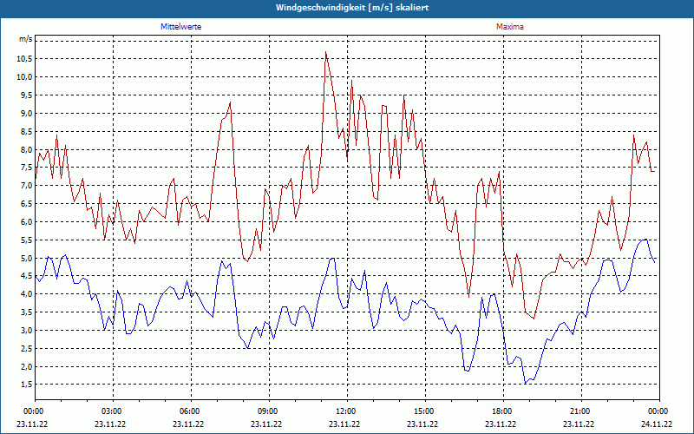Click the 18:00 time axis label

click(x=502, y=411)
